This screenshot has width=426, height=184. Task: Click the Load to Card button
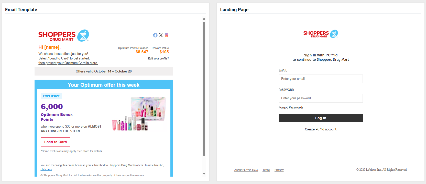tap(56, 142)
